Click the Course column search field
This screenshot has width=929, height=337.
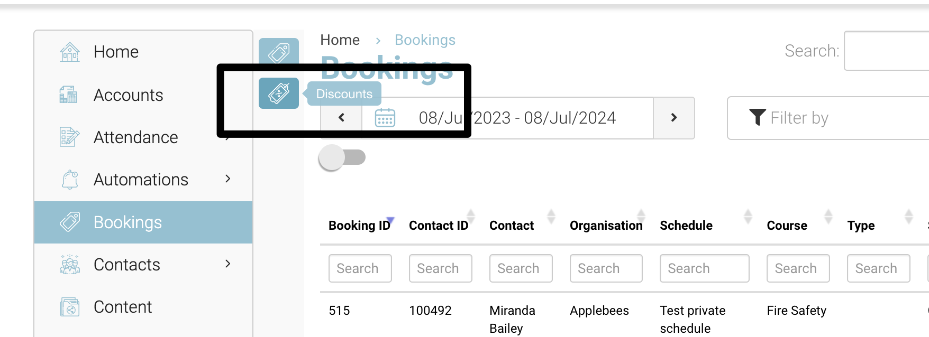click(798, 268)
